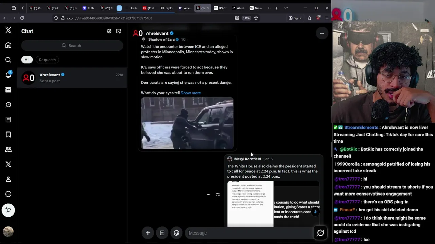Start a new message envelope icon

[x=118, y=31]
